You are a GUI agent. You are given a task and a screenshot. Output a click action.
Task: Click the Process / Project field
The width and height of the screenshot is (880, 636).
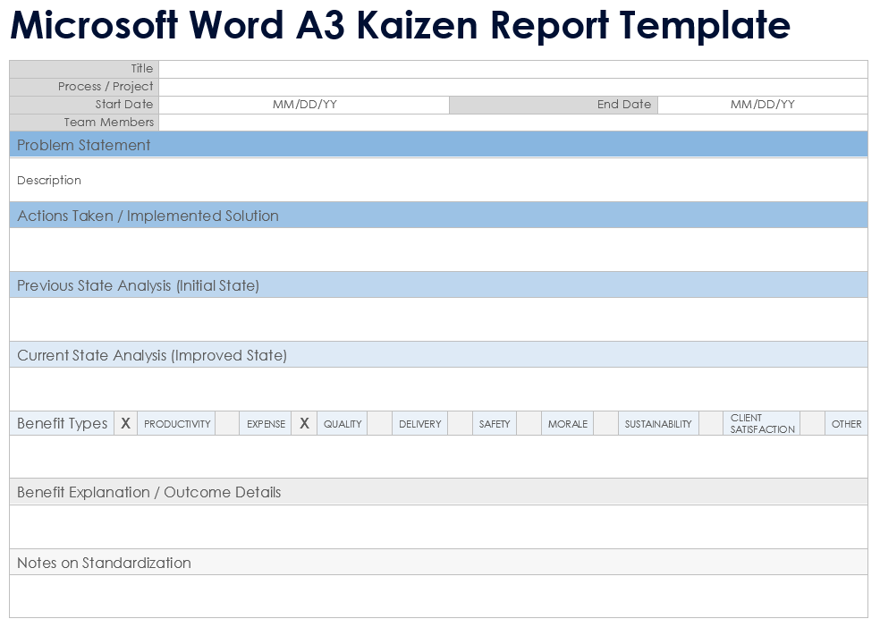pos(512,87)
